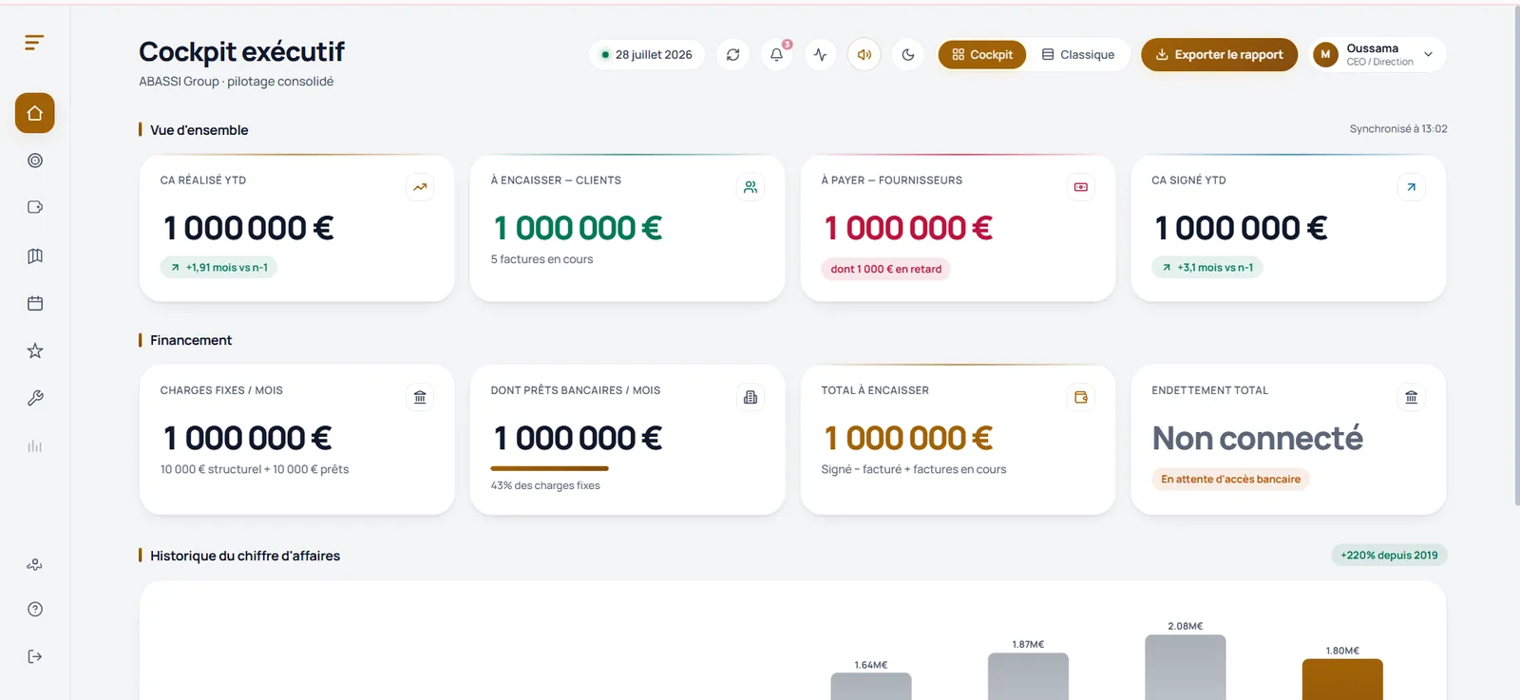Viewport: 1520px width, 700px height.
Task: Open the star icon in the sidebar
Action: (x=35, y=350)
